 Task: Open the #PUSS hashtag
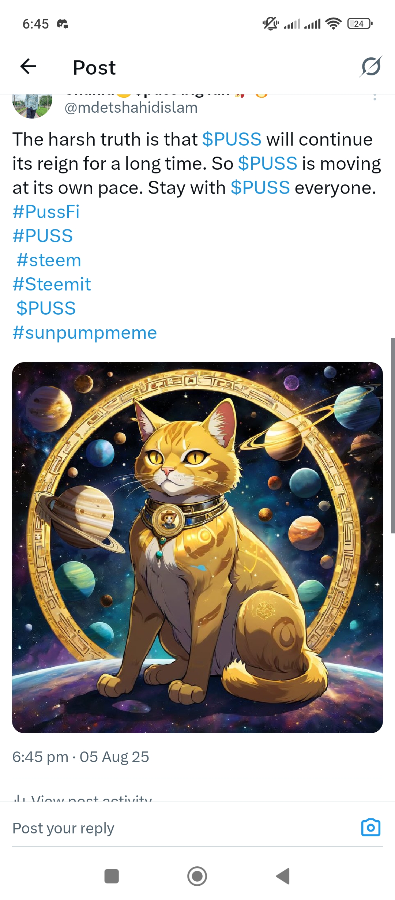click(43, 236)
